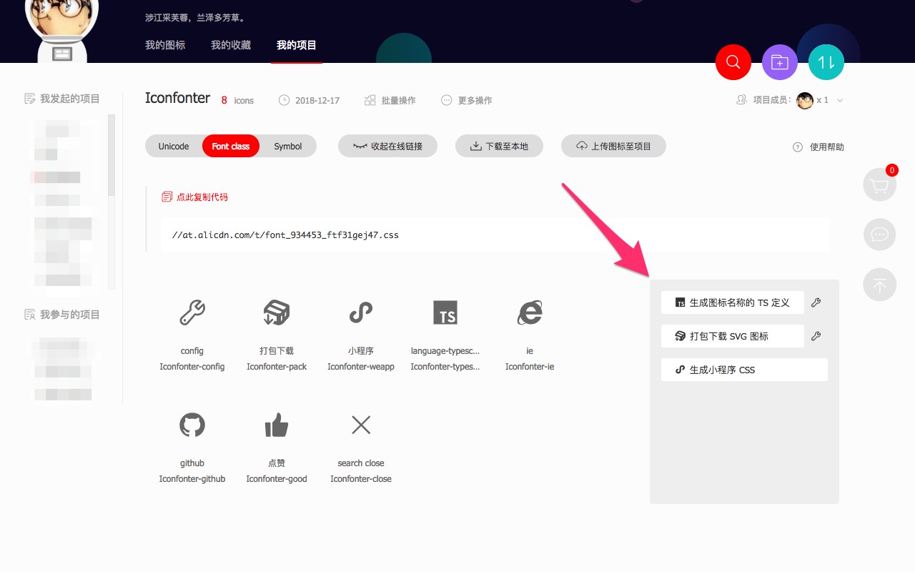Expand the project members dropdown
915x572 pixels.
click(840, 101)
